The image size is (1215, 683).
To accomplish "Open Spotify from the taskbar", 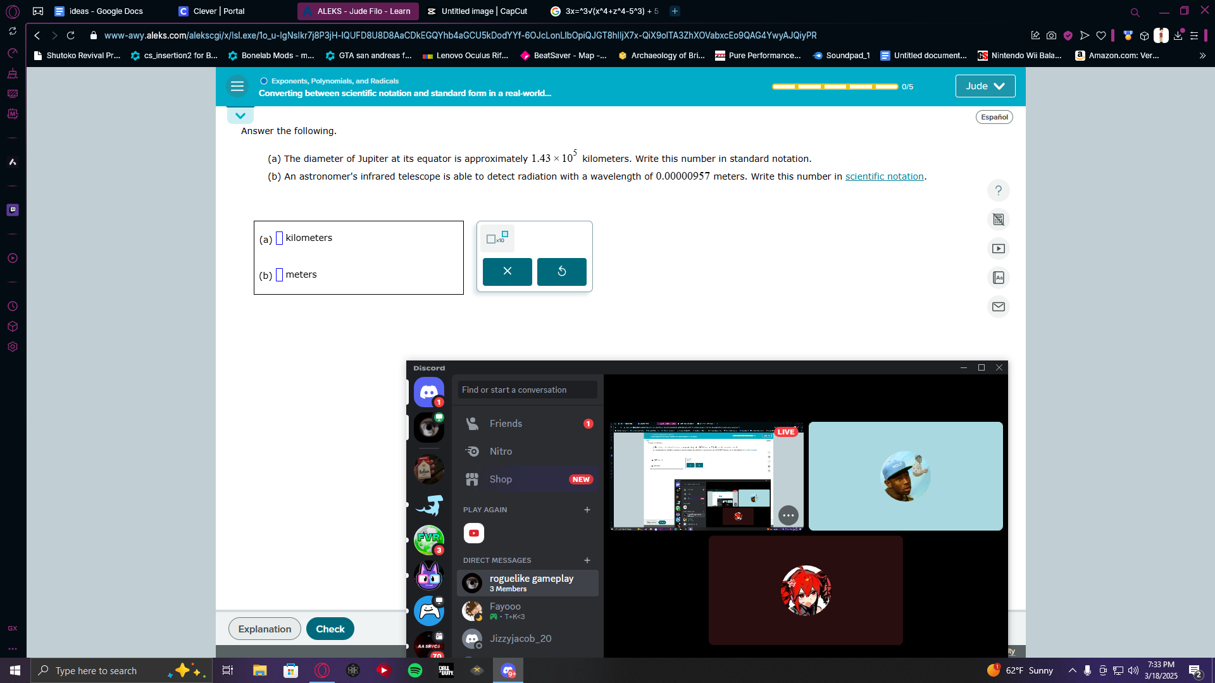I will 415,670.
